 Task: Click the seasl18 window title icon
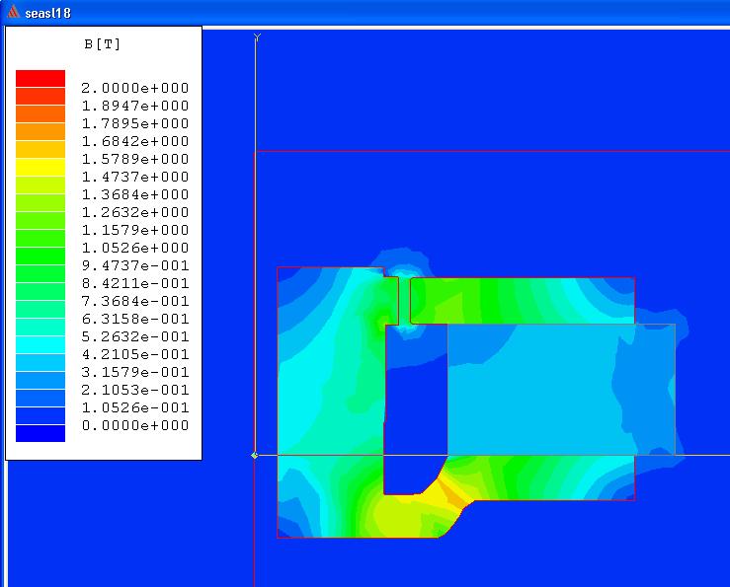pos(13,12)
